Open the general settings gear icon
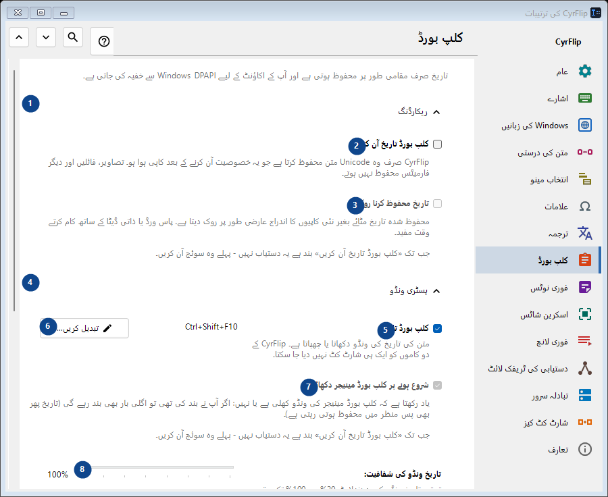608x497 pixels. [x=585, y=72]
